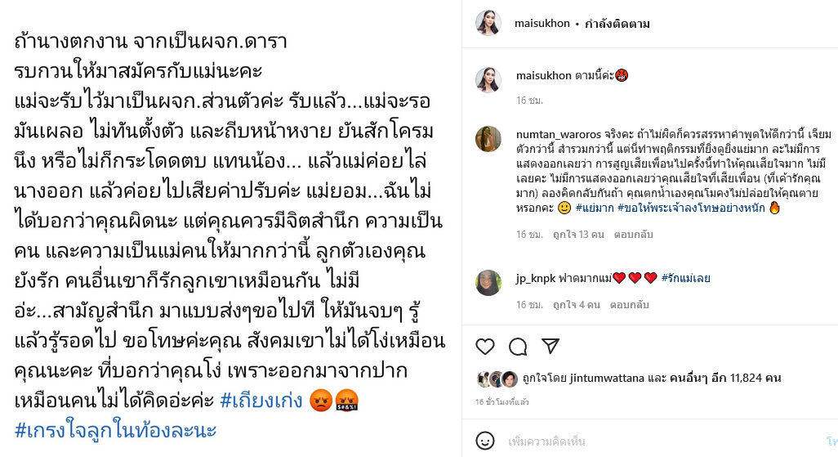
Task: Open emoji picker in comment box
Action: (x=484, y=441)
